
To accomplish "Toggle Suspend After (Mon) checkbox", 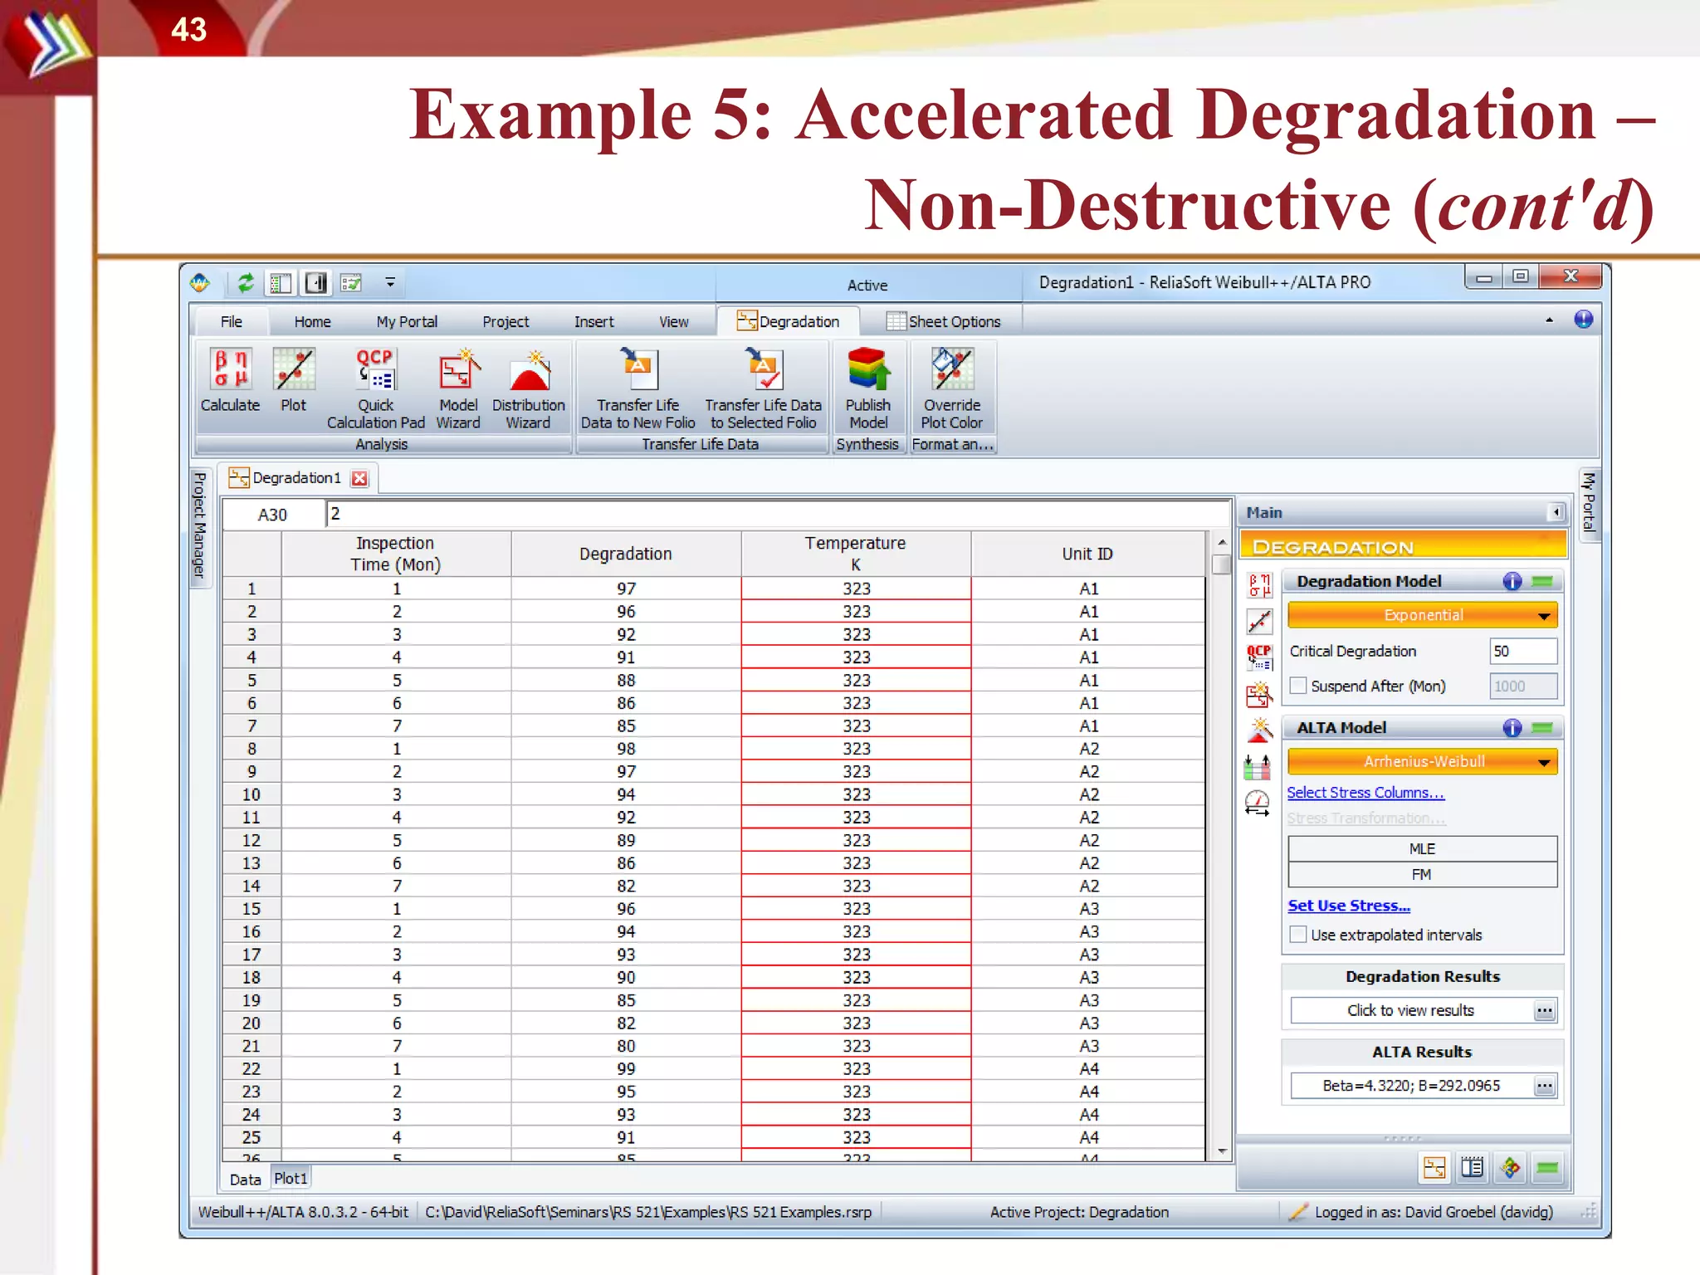I will [1298, 686].
